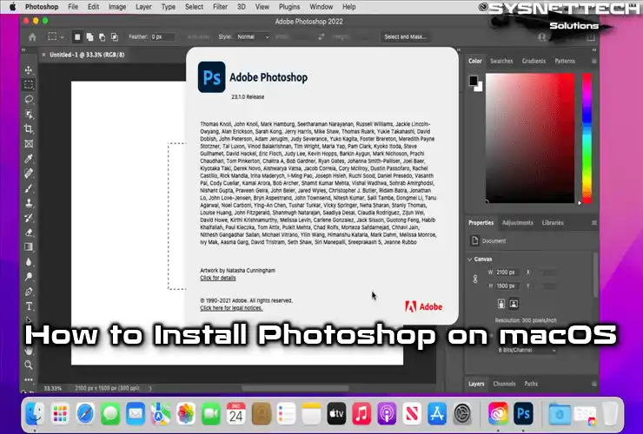Select the Lasso tool
Screen dimensions: 643x434
point(29,100)
